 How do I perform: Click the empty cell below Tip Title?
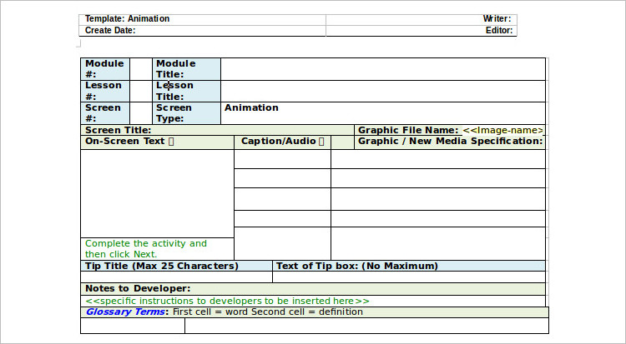[x=176, y=277]
